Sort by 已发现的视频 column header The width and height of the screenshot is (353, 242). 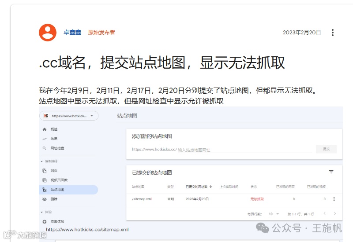316,187
